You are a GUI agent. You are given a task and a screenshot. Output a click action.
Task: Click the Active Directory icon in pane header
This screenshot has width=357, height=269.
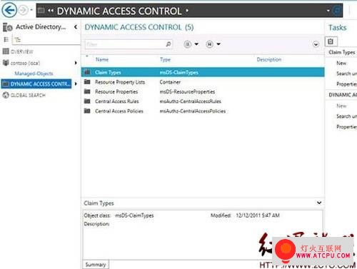[7, 27]
